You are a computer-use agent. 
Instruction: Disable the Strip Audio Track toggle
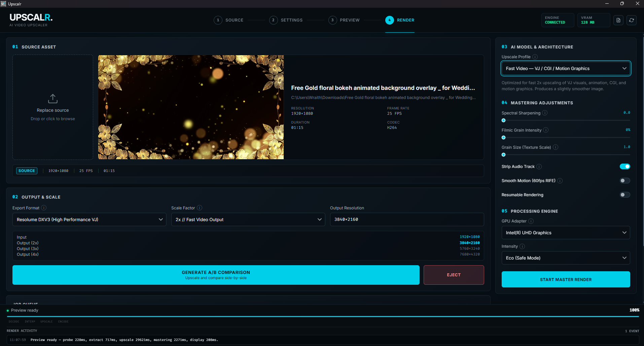(x=625, y=167)
